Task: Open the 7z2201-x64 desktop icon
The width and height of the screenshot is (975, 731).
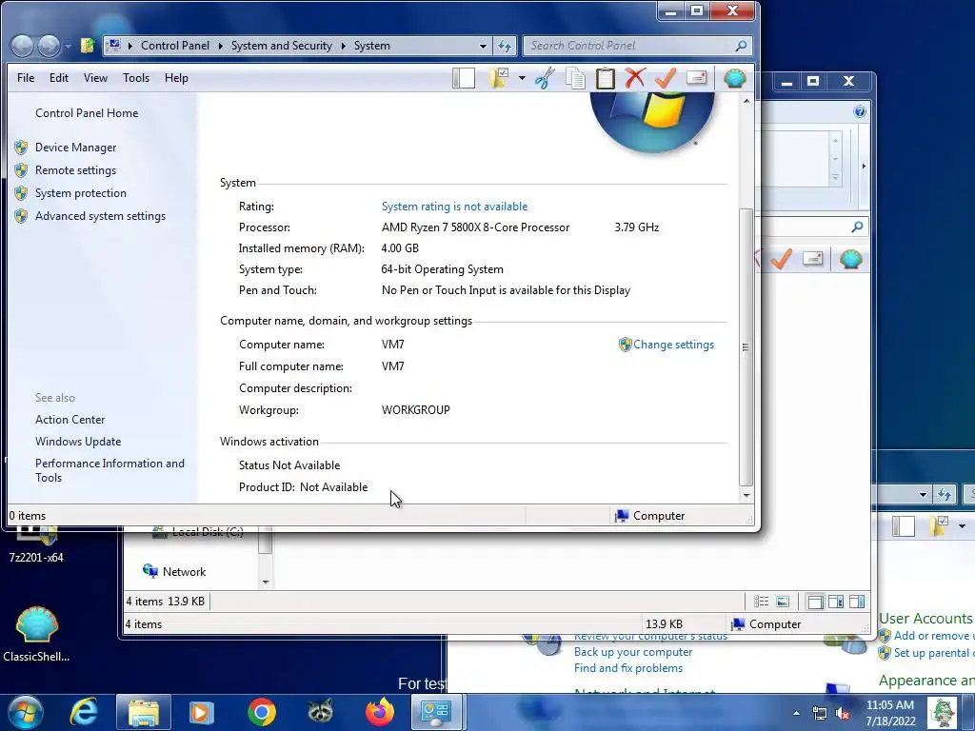Action: (x=36, y=545)
